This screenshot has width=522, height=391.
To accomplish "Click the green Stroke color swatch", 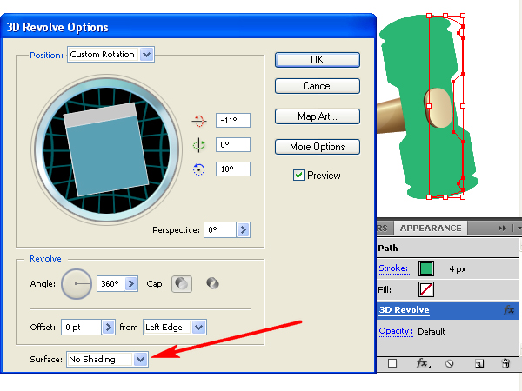I will (x=426, y=268).
